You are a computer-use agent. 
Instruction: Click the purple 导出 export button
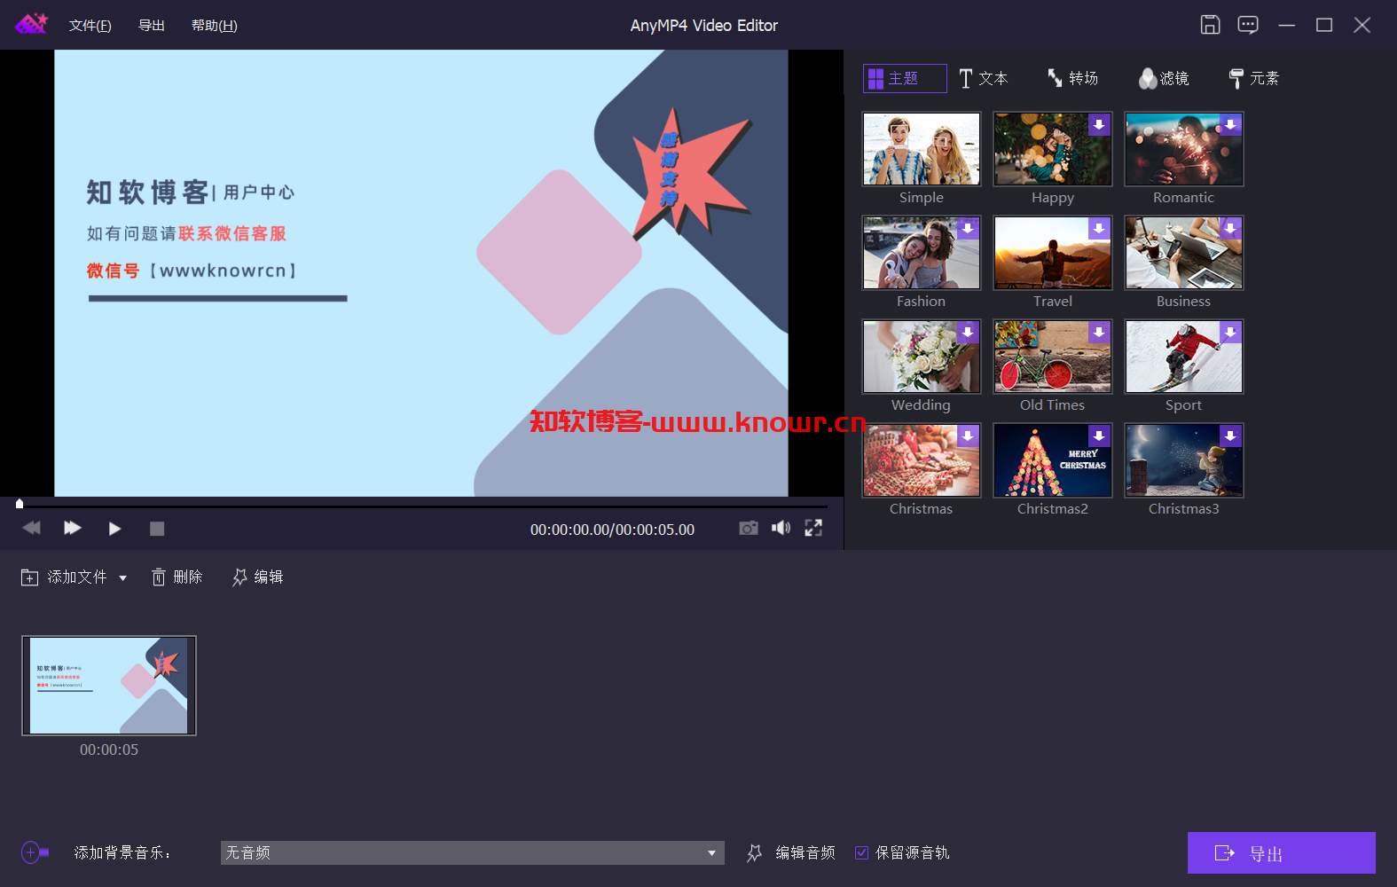click(x=1281, y=853)
